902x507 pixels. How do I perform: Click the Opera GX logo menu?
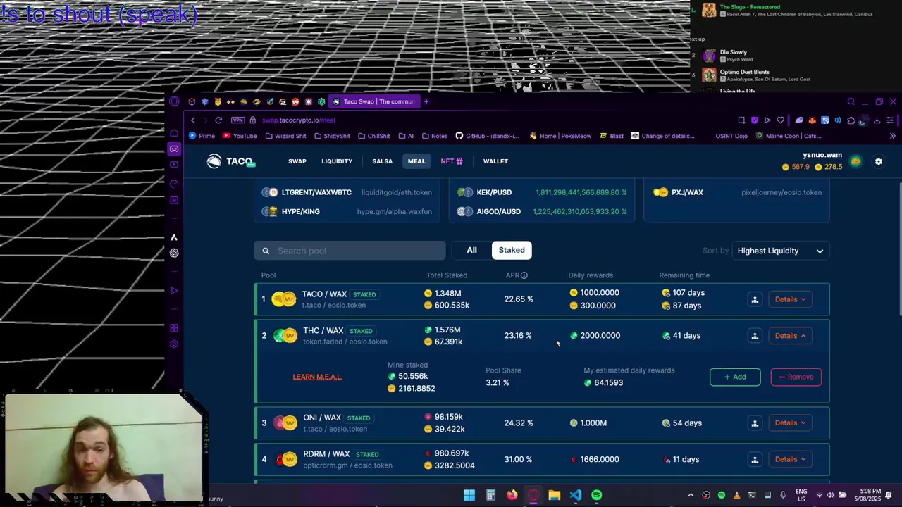point(174,101)
